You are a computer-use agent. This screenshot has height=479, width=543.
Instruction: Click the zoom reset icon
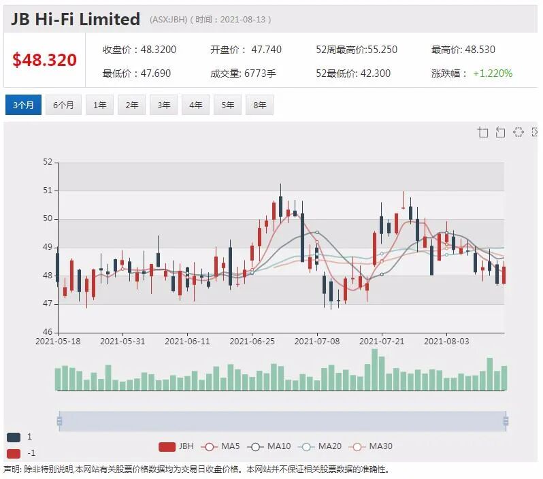500,132
